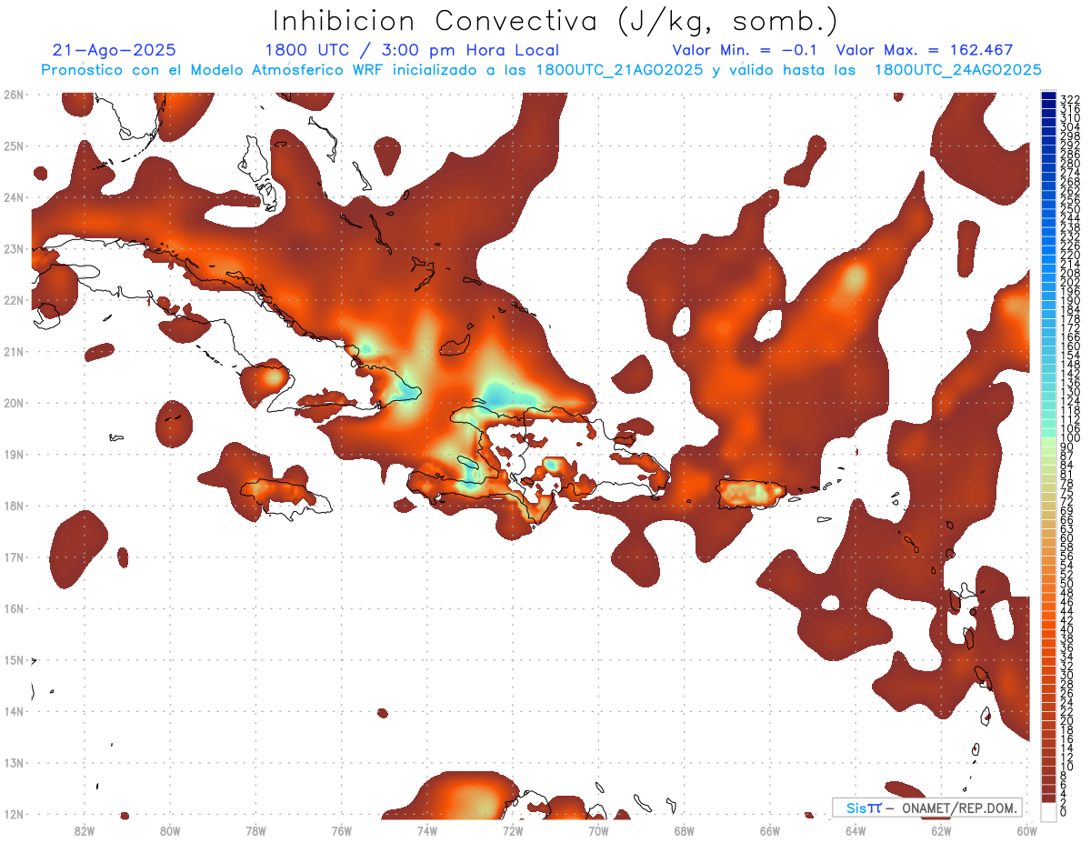
Task: Click the 12N latitude label
Action: (x=13, y=814)
